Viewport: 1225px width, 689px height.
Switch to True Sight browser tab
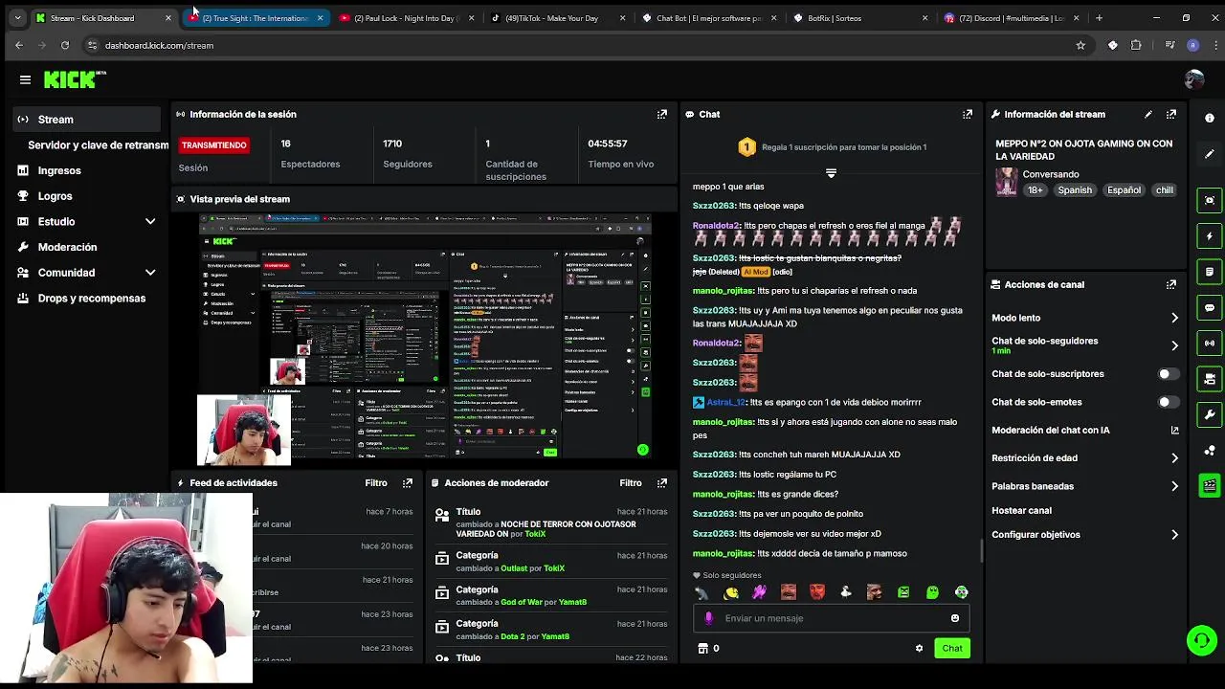coord(255,17)
